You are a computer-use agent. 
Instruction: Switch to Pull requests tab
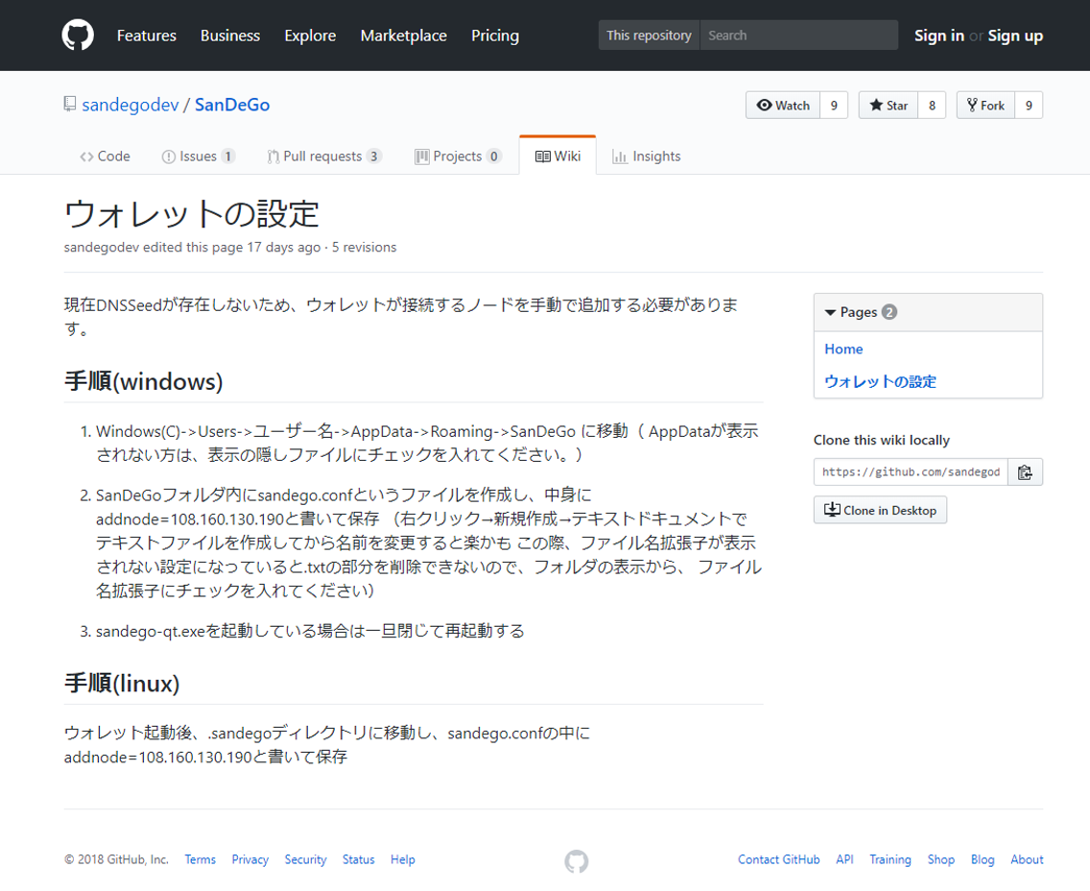tap(323, 157)
